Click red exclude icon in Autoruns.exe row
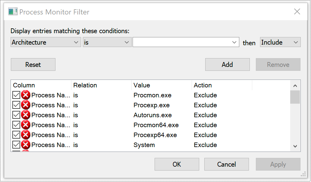Viewport: 311px width, 182px height. [x=26, y=115]
